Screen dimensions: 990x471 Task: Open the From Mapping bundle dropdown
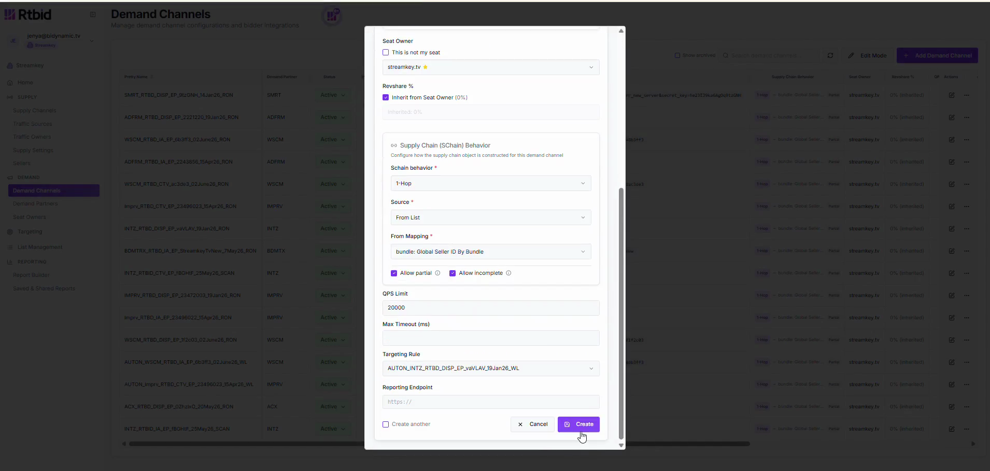click(x=491, y=252)
